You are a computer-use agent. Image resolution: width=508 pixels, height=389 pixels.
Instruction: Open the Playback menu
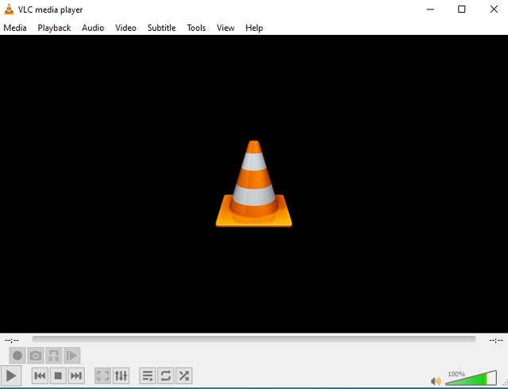tap(54, 28)
